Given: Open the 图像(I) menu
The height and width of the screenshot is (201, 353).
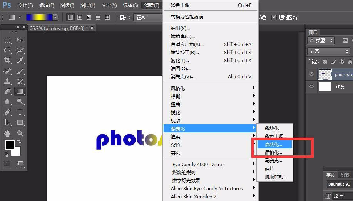Looking at the screenshot, I should [x=67, y=5].
